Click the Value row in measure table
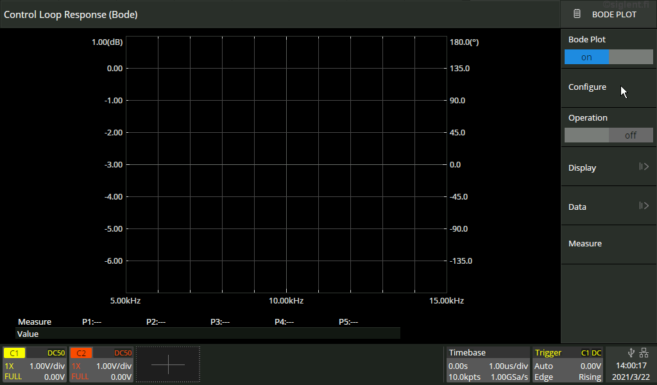 208,334
